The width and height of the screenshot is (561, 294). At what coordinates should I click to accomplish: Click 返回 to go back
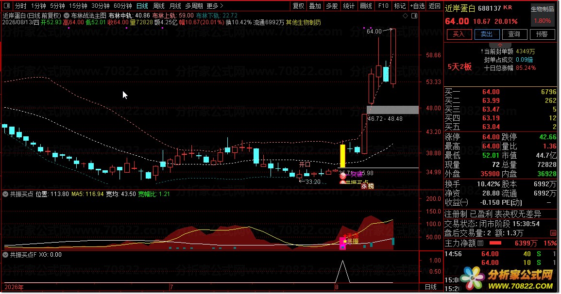click(434, 6)
